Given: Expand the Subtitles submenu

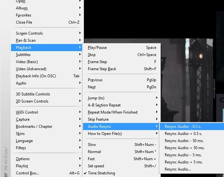Looking at the screenshot, I should pyautogui.click(x=46, y=55).
